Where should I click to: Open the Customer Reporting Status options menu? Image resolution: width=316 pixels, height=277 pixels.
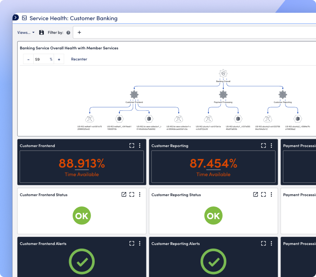(x=271, y=194)
